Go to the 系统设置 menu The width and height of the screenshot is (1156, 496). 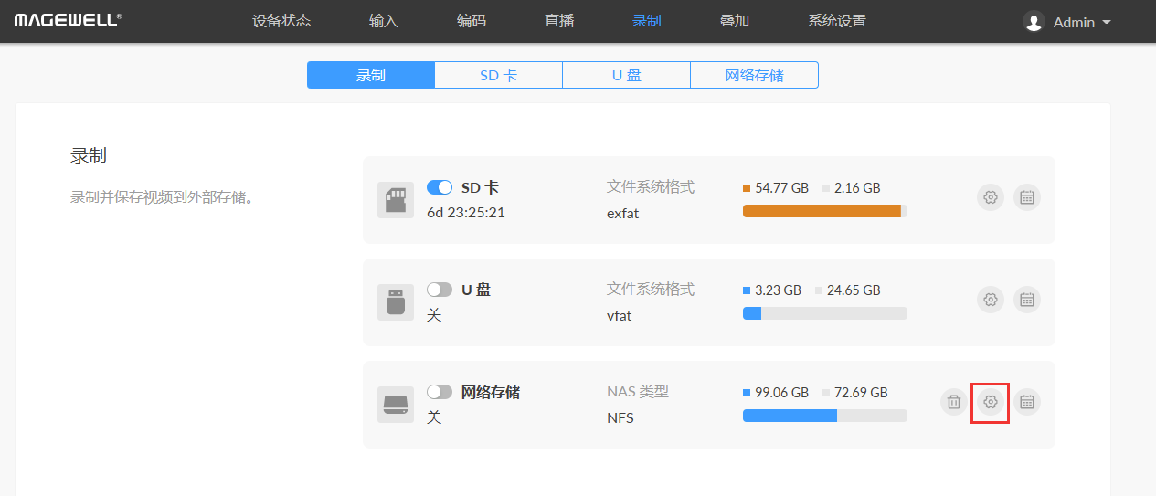click(836, 21)
